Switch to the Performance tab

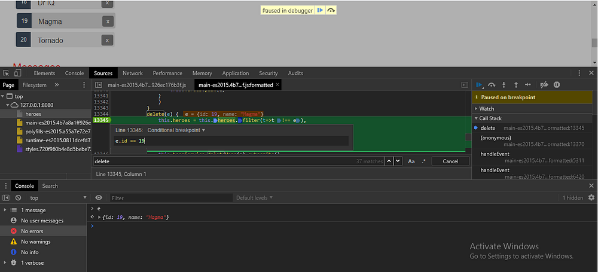(167, 74)
